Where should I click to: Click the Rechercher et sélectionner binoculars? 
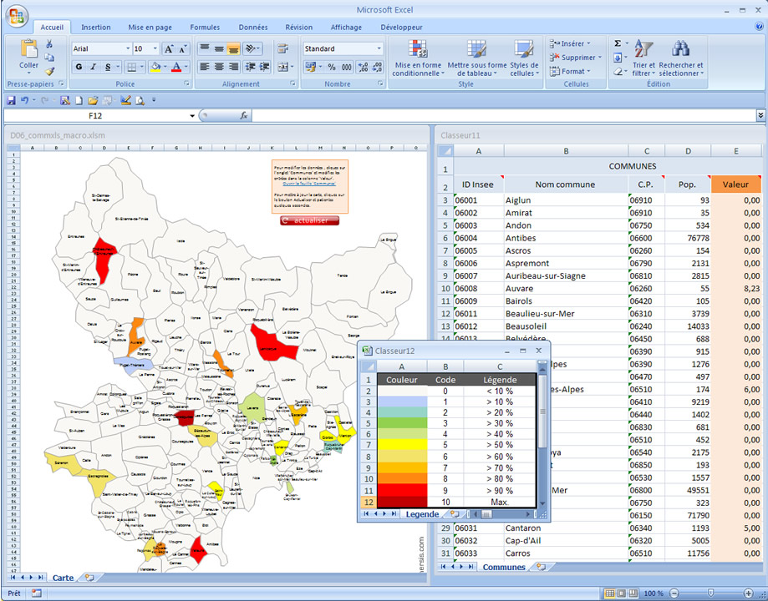coord(681,48)
